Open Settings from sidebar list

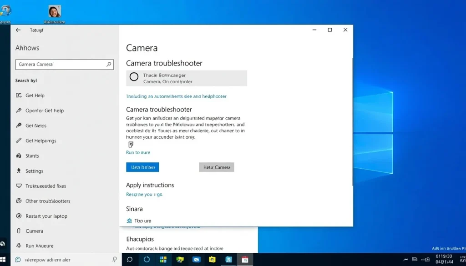(34, 171)
